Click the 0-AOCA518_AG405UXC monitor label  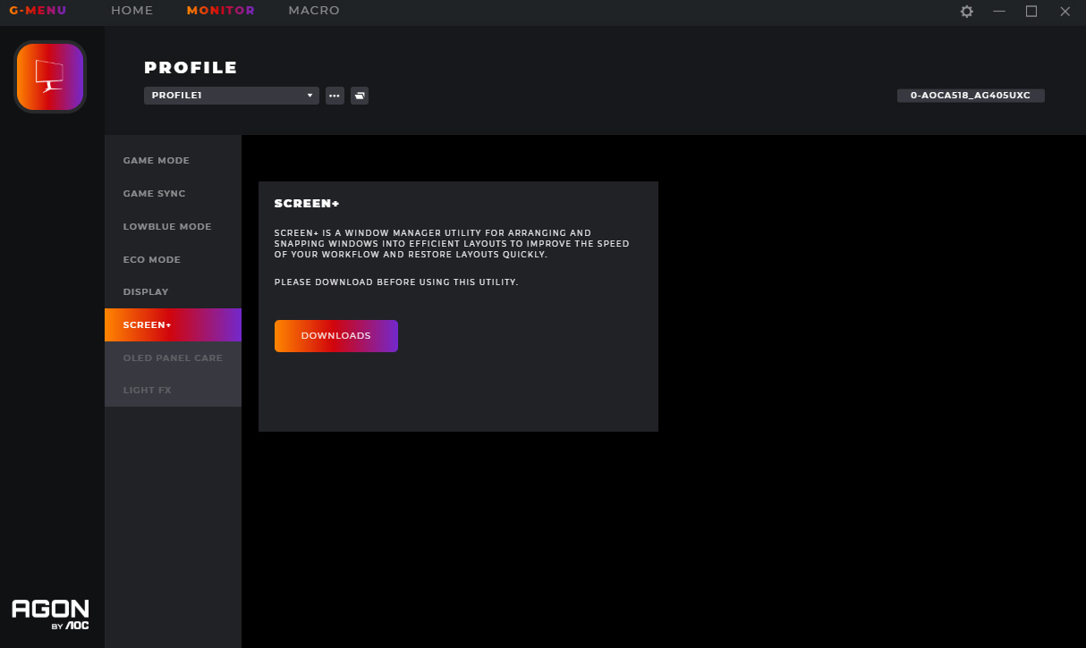(971, 95)
